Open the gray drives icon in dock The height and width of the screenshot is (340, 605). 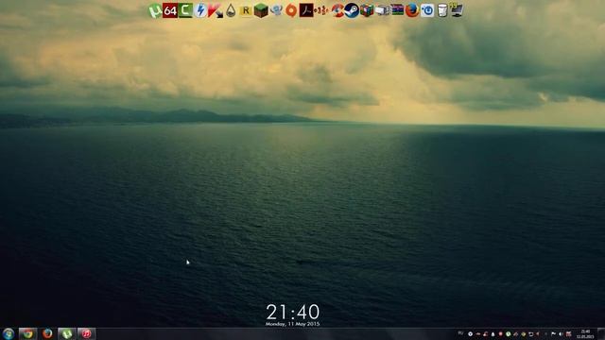click(x=382, y=10)
